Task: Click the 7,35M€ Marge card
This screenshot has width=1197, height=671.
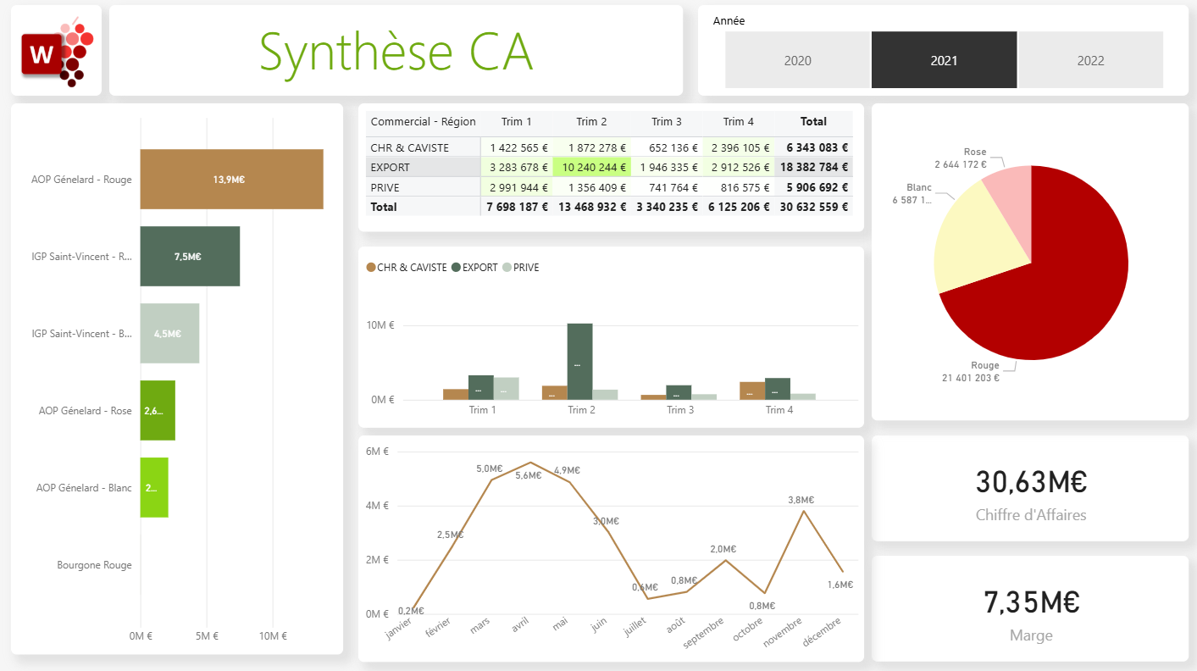Action: point(1030,609)
